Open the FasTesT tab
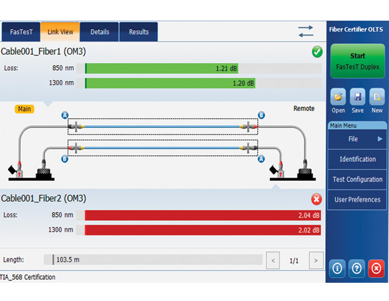This screenshot has width=389, height=301. [x=21, y=32]
